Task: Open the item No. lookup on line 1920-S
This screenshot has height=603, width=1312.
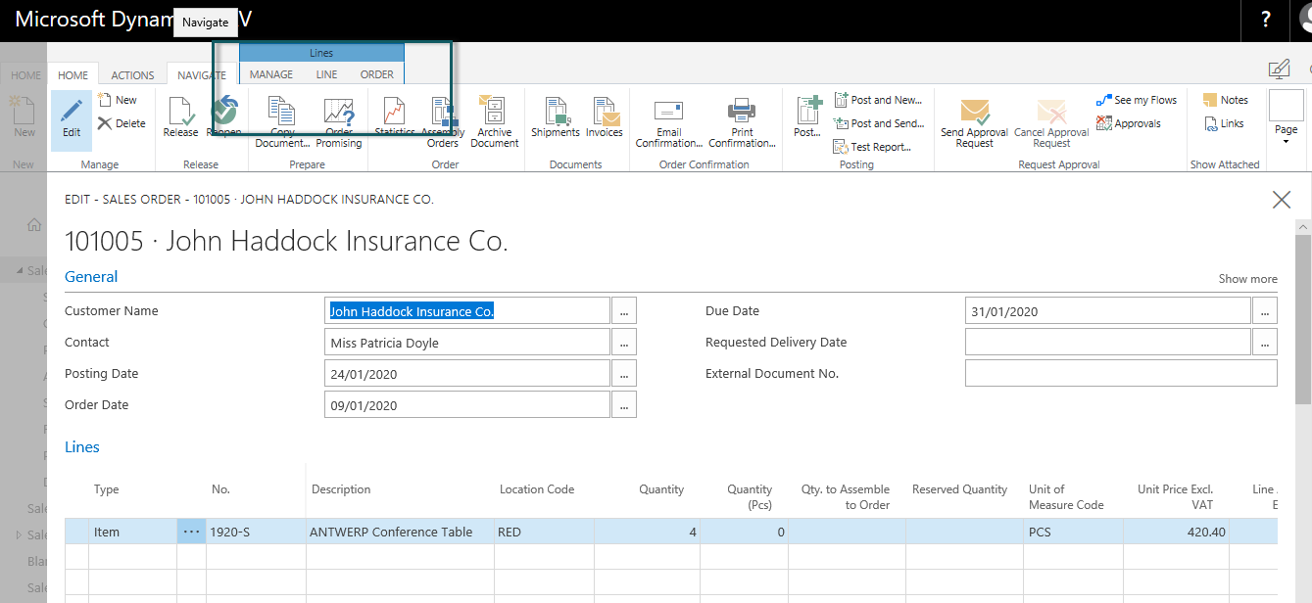Action: [191, 532]
